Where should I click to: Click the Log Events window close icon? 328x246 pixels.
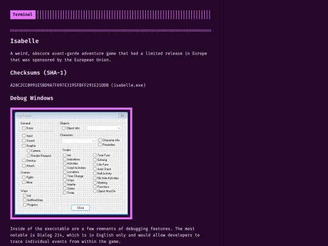click(x=122, y=115)
